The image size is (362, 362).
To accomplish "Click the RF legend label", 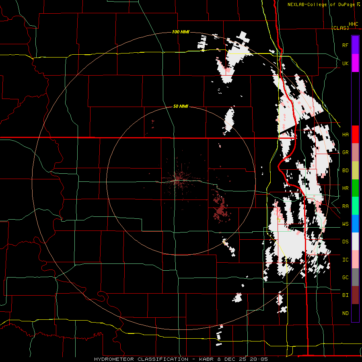I will 345,45.
